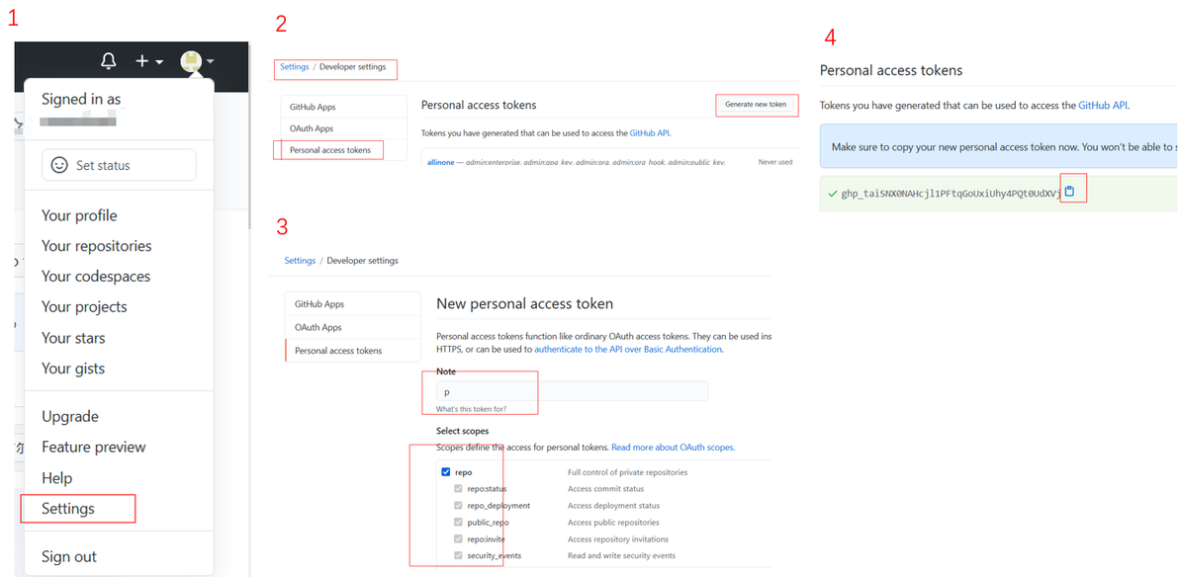The image size is (1179, 577).
Task: Click the smiley Set status icon
Action: [x=58, y=165]
